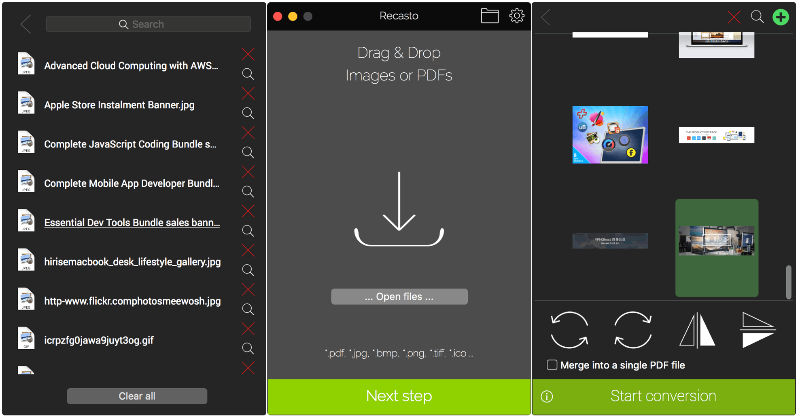Screen dimensions: 798x417
Task: Preview http-www.flickr.comphotosmeewosh.jpg
Action: (248, 309)
